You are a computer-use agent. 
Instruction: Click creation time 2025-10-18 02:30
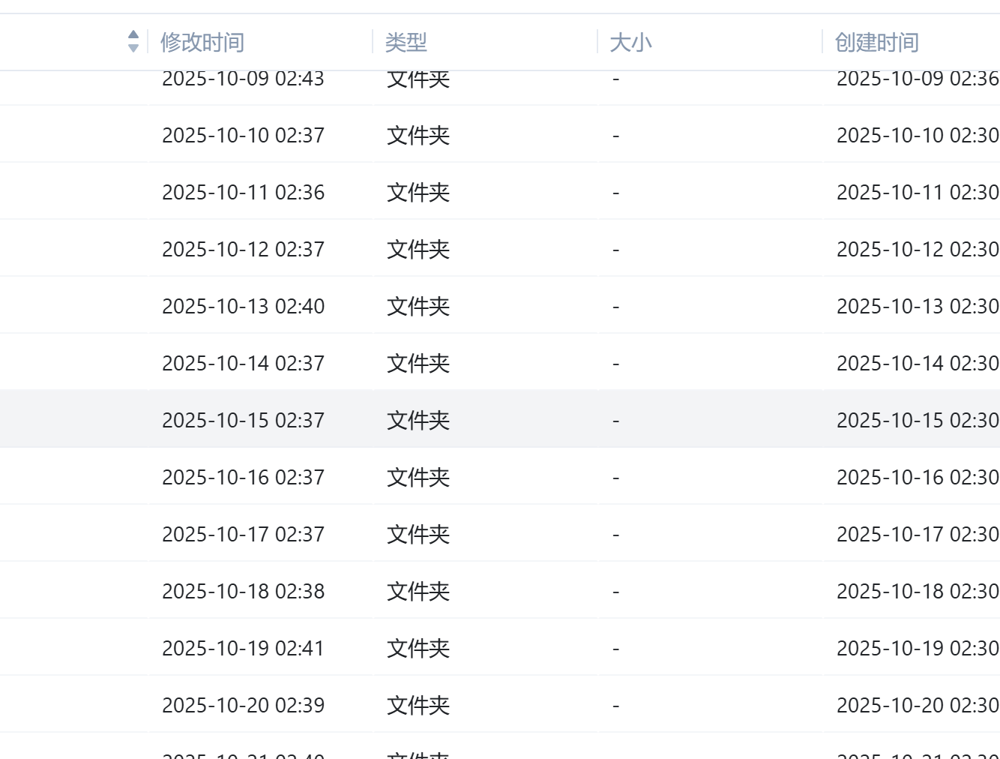[x=918, y=591]
